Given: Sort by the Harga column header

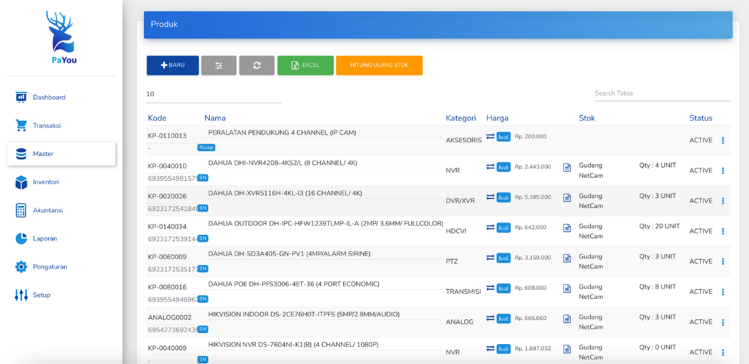Looking at the screenshot, I should click(497, 118).
